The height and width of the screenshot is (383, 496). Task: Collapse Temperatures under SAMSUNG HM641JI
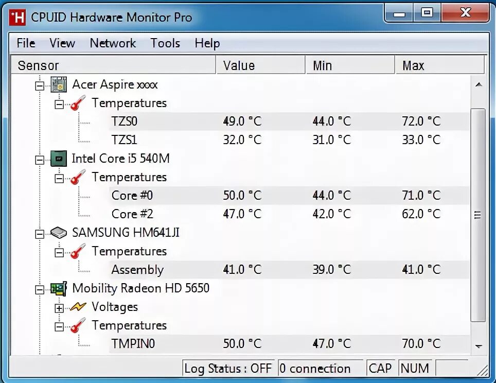click(59, 253)
